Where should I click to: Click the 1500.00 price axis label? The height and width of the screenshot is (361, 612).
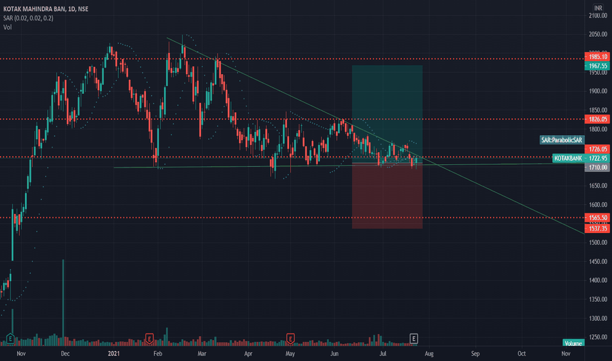tap(598, 242)
